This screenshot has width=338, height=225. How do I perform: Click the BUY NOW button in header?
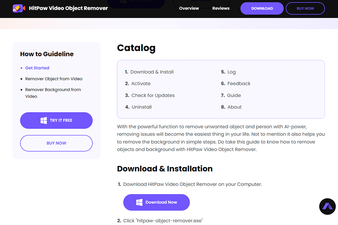click(x=305, y=8)
